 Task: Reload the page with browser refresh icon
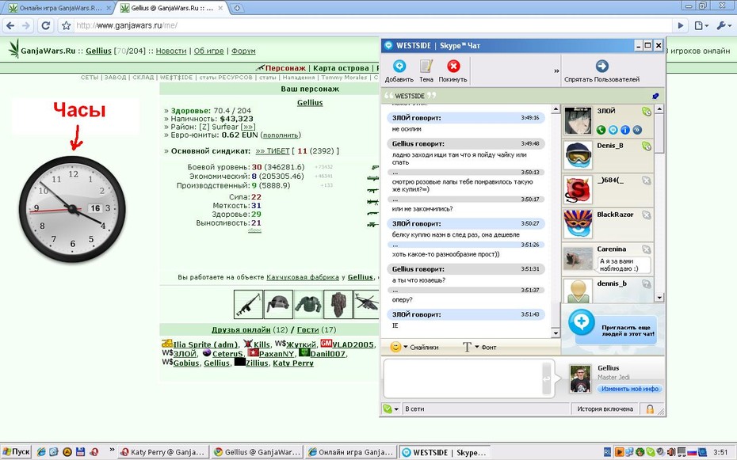(x=46, y=25)
